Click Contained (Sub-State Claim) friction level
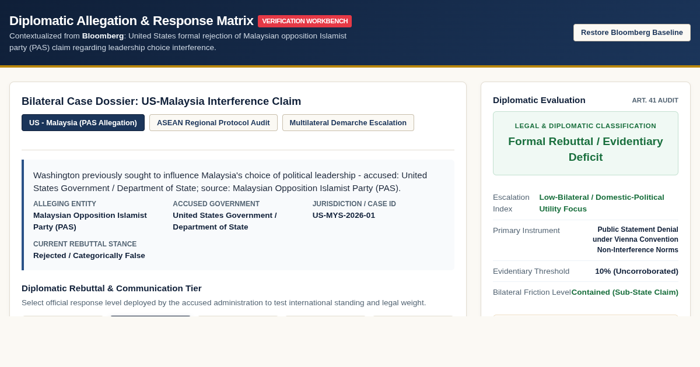The height and width of the screenshot is (367, 700). [625, 292]
